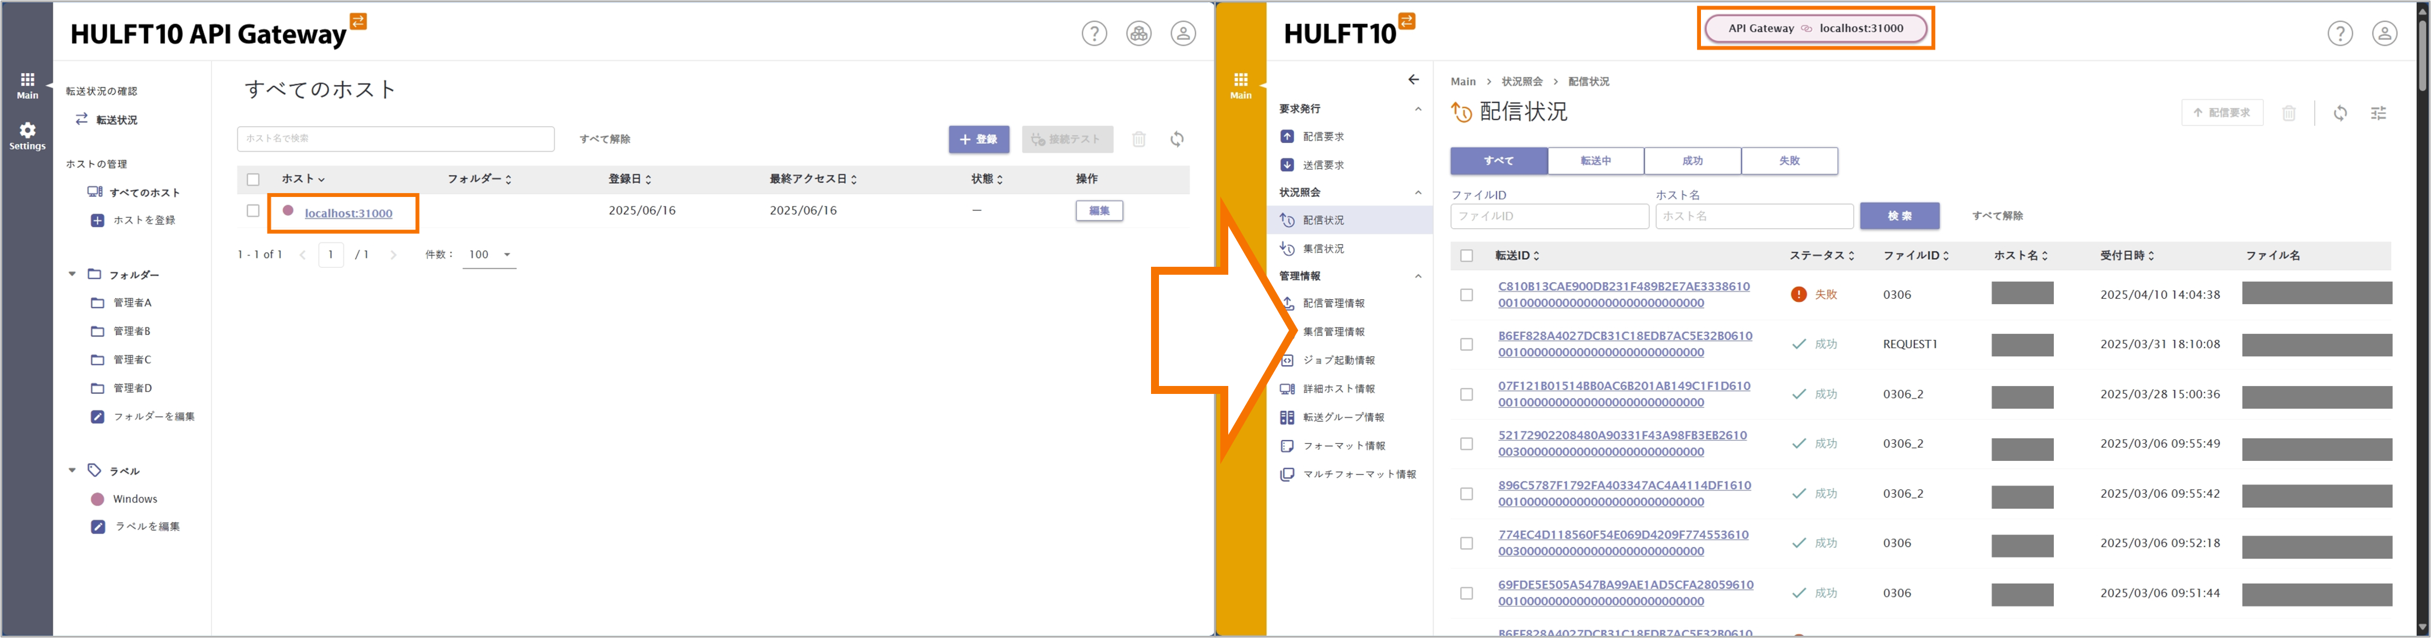Open the localhost:31000 host link
Screen dimensions: 2431x638
click(x=348, y=214)
